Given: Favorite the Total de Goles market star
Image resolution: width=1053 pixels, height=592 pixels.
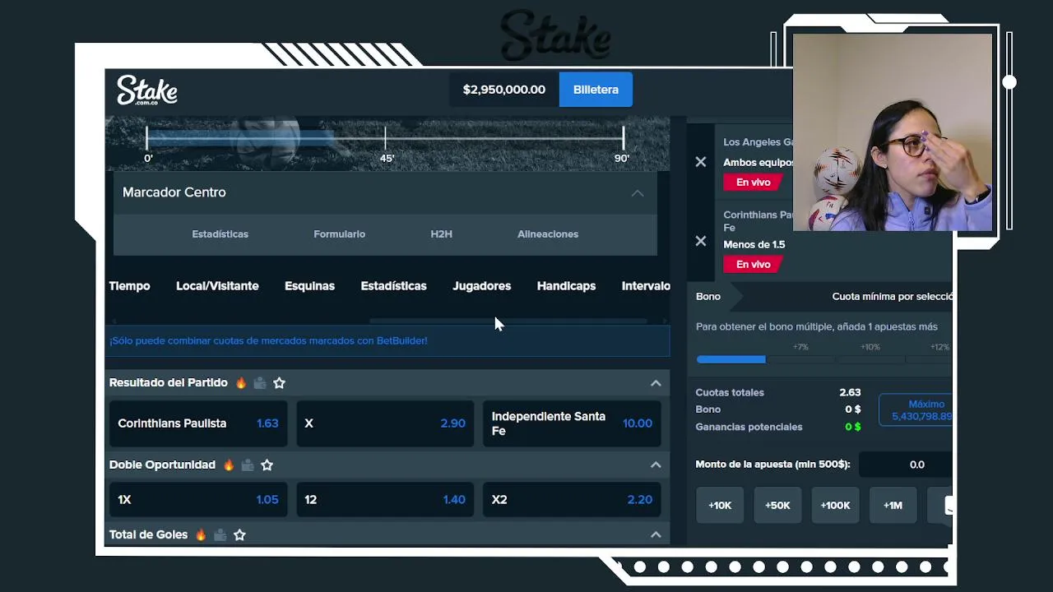Looking at the screenshot, I should pyautogui.click(x=239, y=535).
